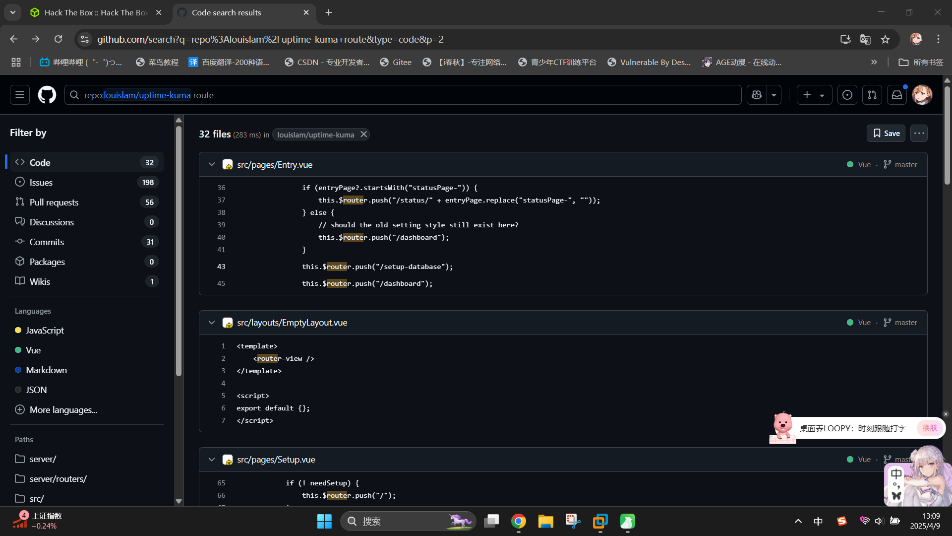Screen dimensions: 952x536
Task: Click the address bar URL
Action: coord(270,39)
